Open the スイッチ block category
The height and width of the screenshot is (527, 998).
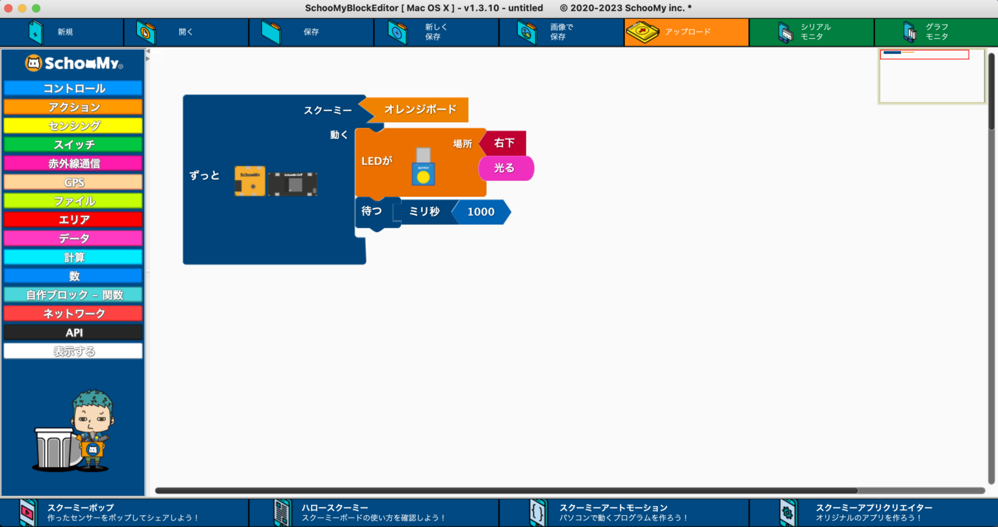pos(73,145)
